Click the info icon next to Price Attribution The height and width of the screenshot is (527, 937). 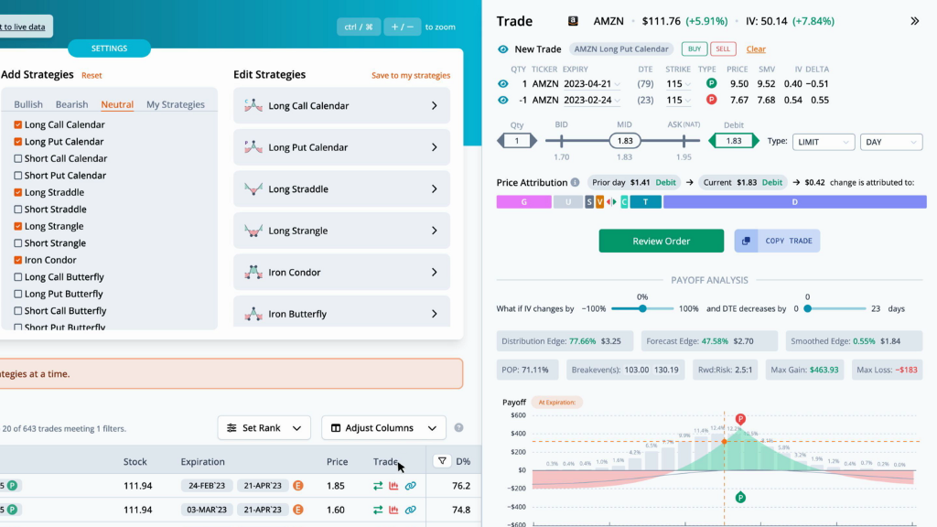click(x=575, y=182)
